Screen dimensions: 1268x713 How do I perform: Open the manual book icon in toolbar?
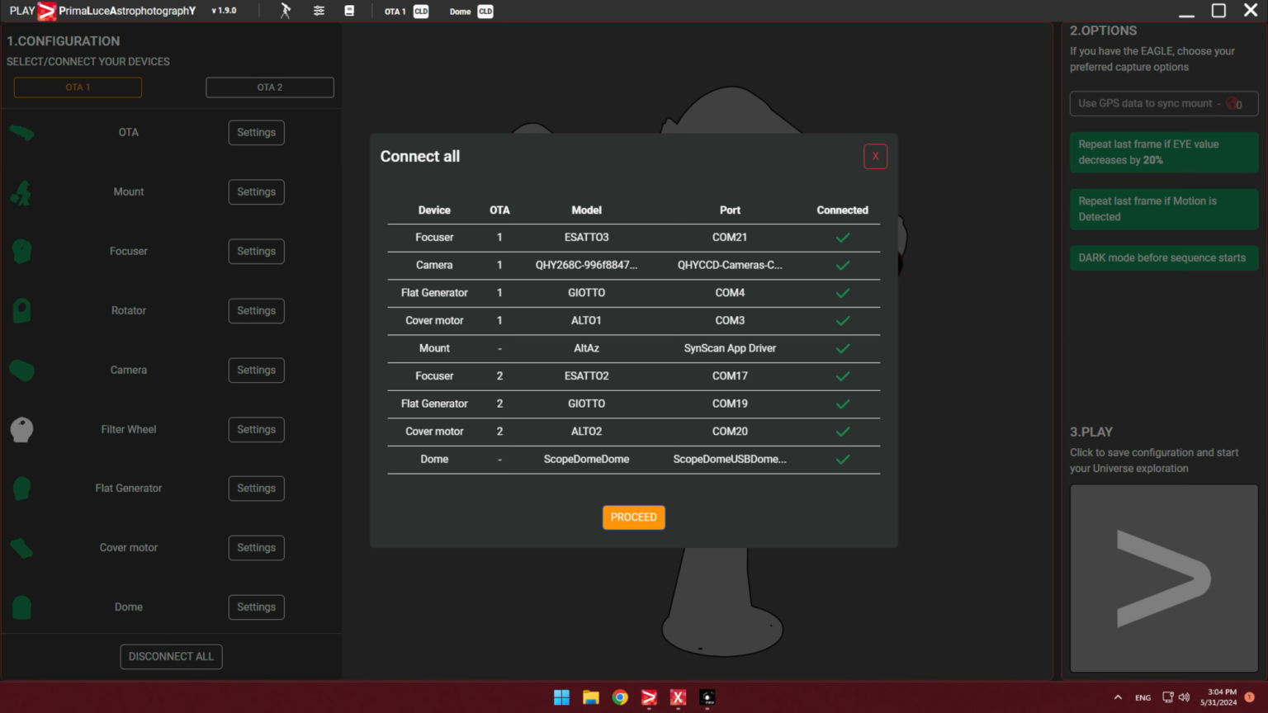[349, 11]
